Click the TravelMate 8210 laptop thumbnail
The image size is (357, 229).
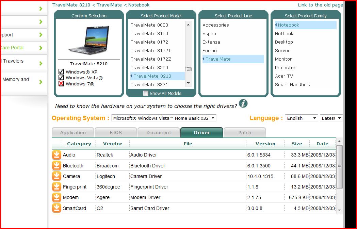[89, 40]
